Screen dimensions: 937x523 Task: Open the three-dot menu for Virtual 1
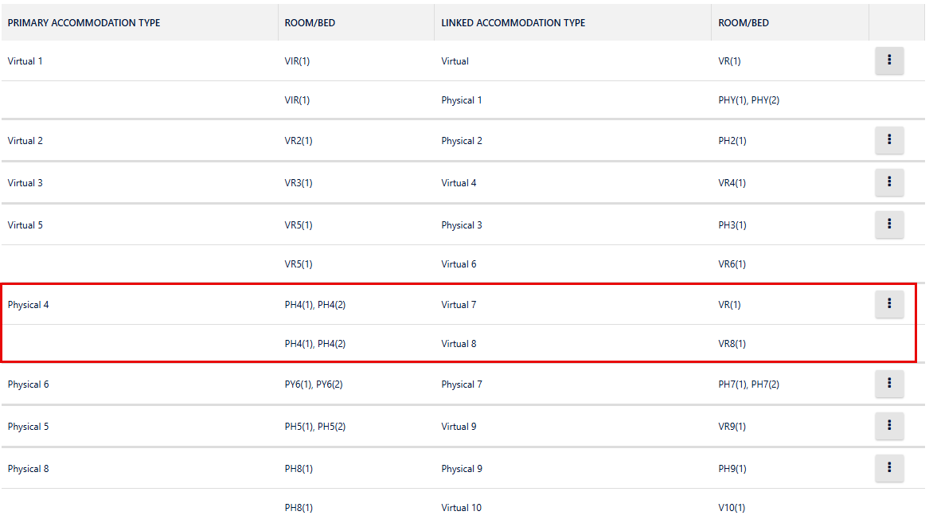(889, 60)
